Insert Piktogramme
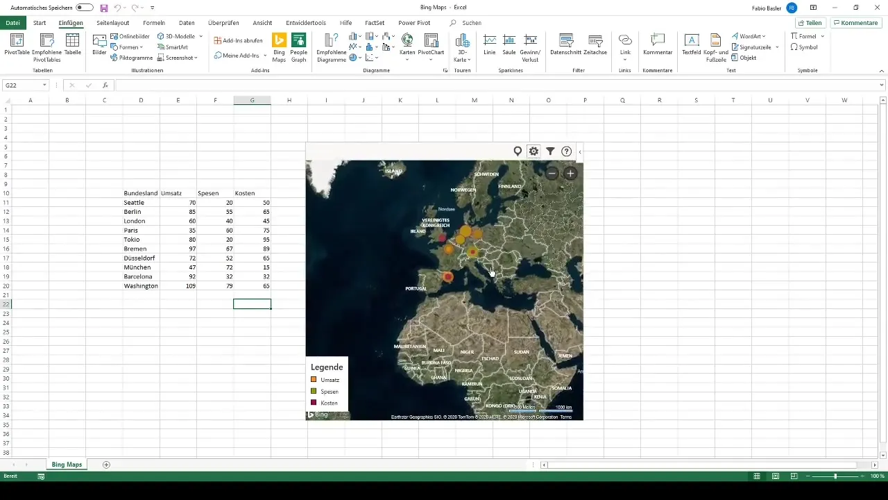Image resolution: width=888 pixels, height=500 pixels. tap(131, 58)
